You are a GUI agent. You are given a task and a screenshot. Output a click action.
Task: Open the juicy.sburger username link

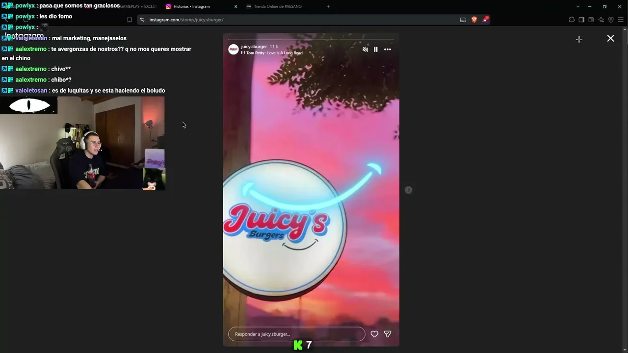click(x=254, y=47)
